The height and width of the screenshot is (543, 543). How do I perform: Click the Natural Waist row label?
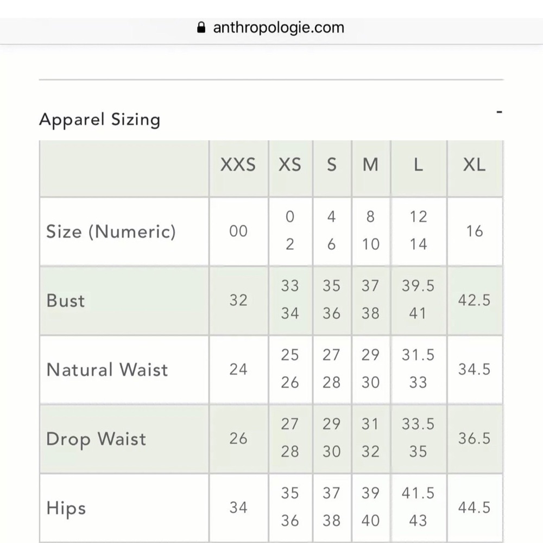107,369
